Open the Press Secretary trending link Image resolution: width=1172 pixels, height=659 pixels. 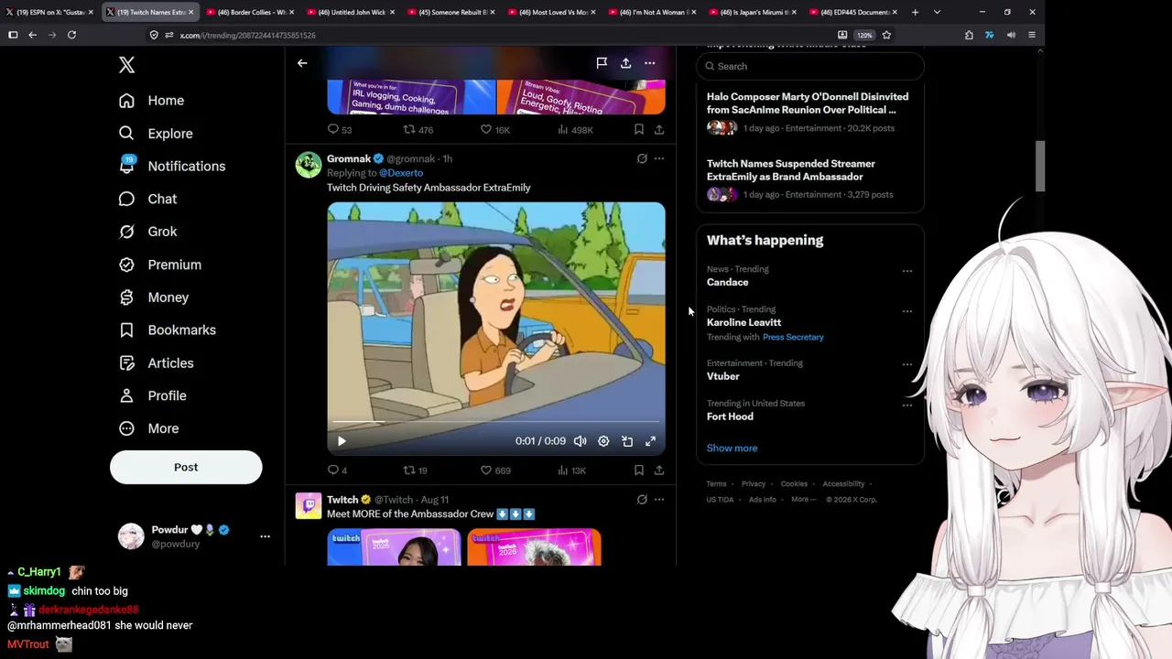[793, 337]
